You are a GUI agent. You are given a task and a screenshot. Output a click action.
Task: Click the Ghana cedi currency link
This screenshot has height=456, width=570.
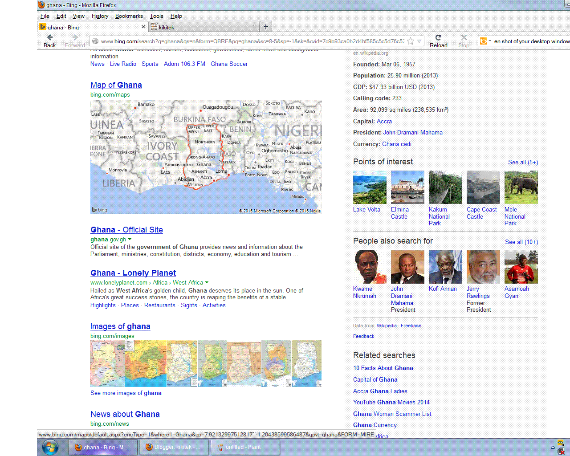point(397,144)
